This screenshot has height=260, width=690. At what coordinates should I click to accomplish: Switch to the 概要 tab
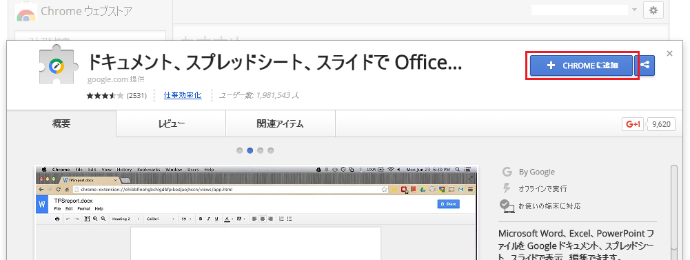[61, 123]
